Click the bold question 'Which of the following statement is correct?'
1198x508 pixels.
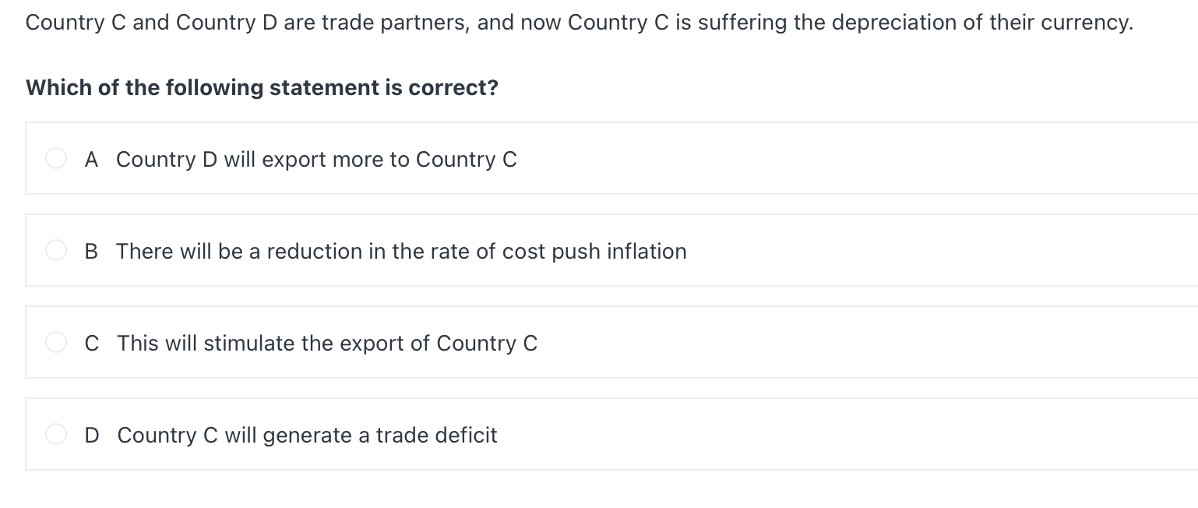[x=262, y=87]
